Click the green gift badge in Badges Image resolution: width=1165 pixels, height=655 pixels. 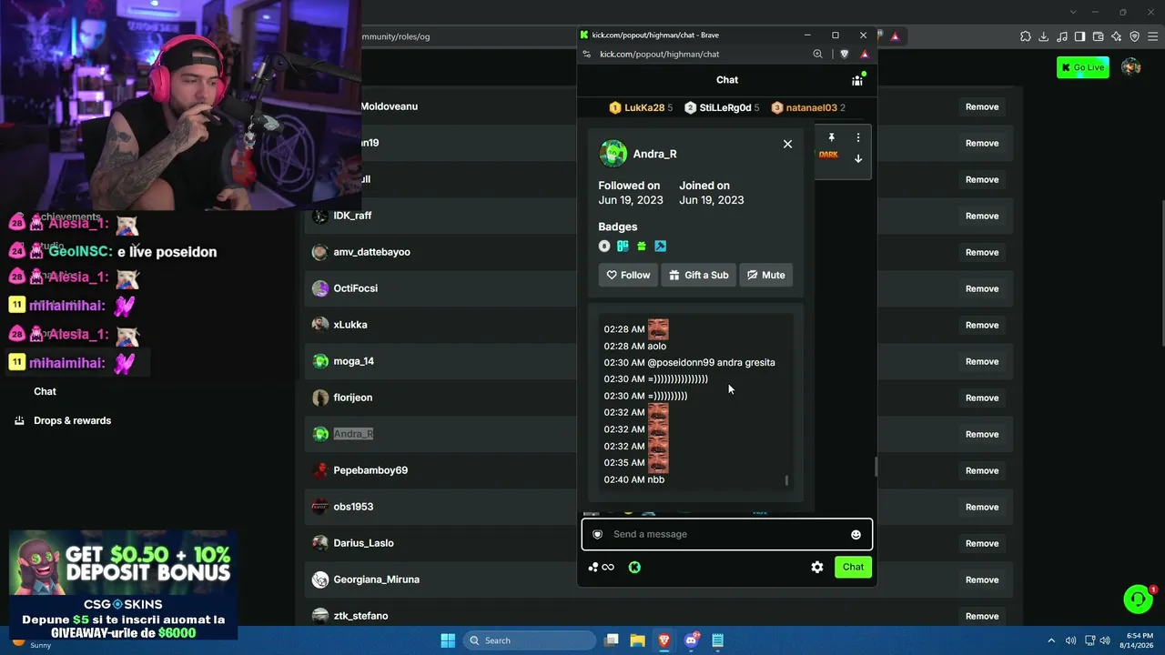pos(642,246)
